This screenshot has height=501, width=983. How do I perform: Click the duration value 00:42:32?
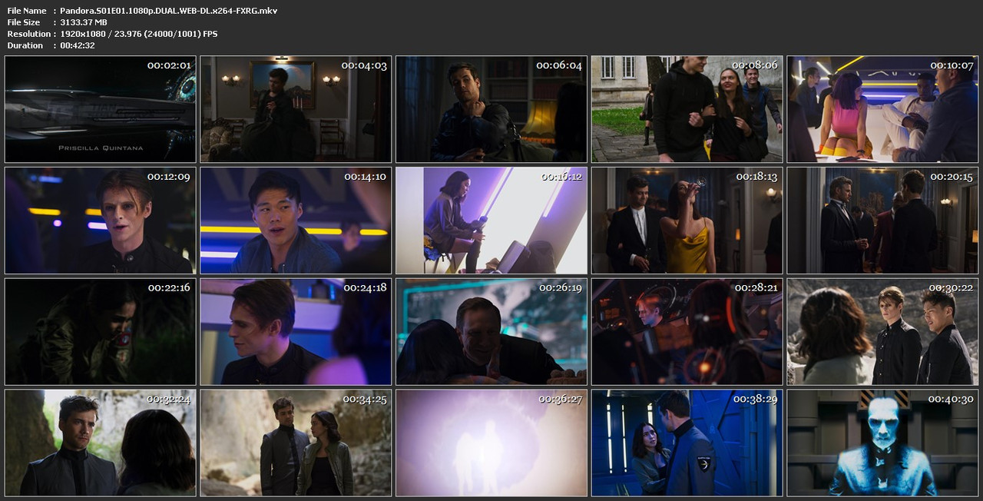76,45
